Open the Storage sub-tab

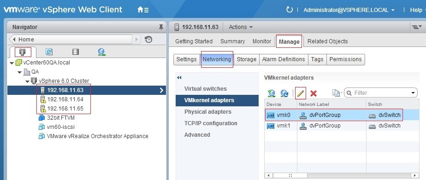coord(246,59)
